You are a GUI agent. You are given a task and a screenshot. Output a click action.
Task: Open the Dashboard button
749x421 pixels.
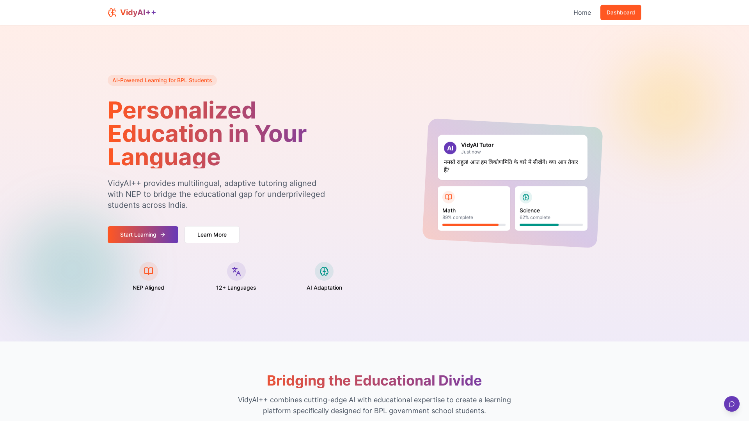pos(621,12)
